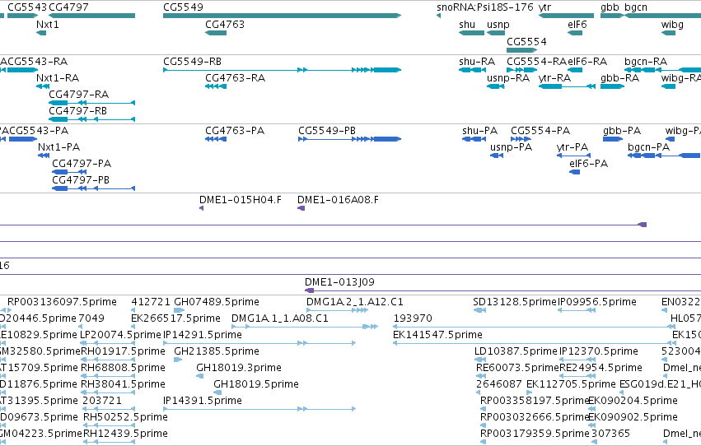Select the Nxt1-RA transcript
This screenshot has height=446, width=701.
[x=43, y=86]
